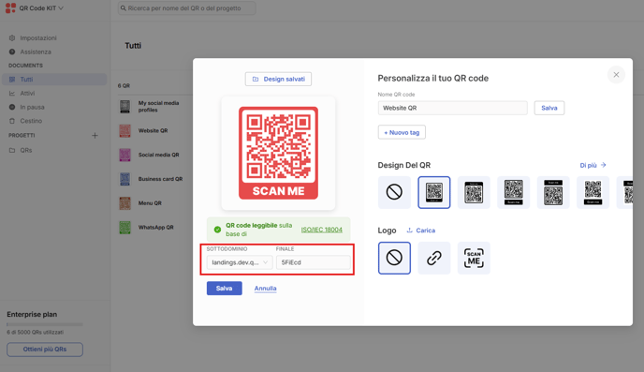Click the Impostazioni gear icon
Viewport: 644px width, 372px height.
pos(12,37)
